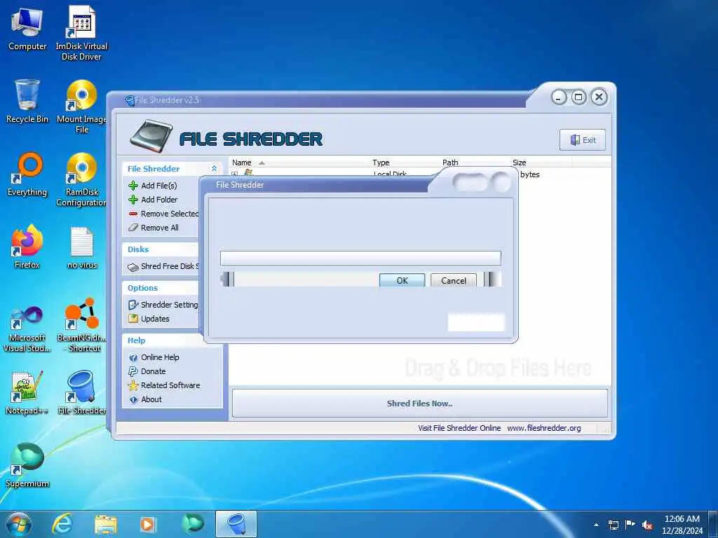Open the taskbar clock and date
718x538 pixels.
click(682, 525)
